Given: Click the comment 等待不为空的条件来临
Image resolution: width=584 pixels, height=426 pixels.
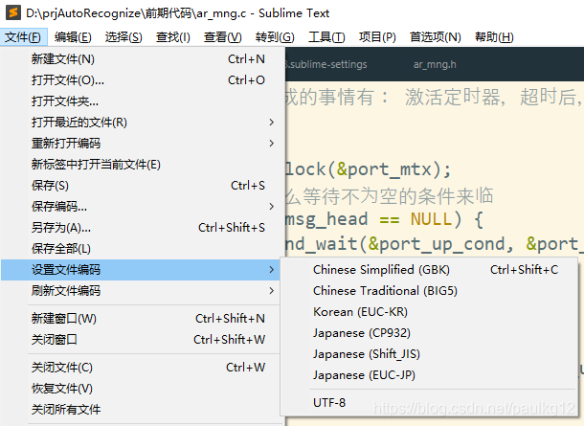Looking at the screenshot, I should [x=397, y=196].
